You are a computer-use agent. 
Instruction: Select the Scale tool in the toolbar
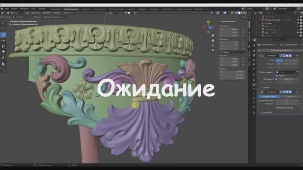3,46
